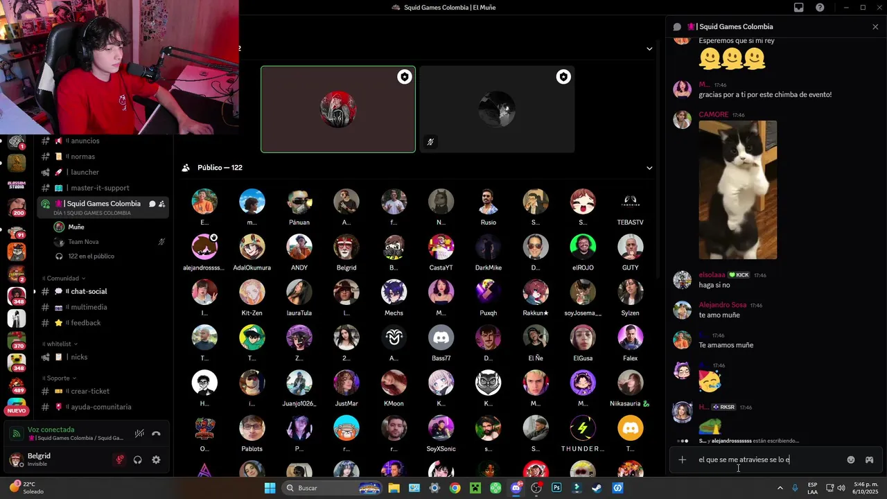Open the game controller apps icon in message box
This screenshot has height=499, width=887.
pos(869,459)
